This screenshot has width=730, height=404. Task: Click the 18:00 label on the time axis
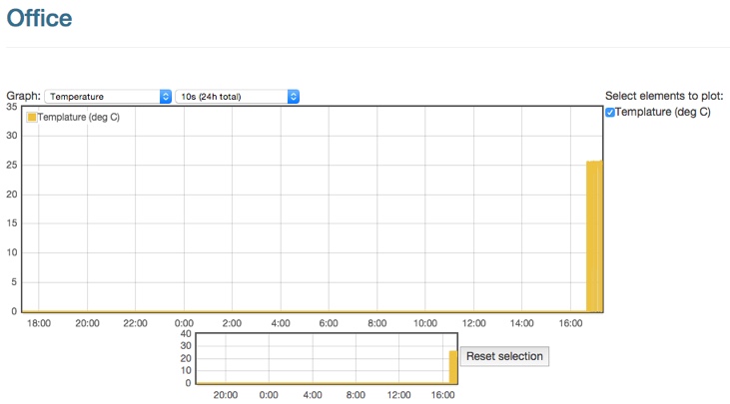point(39,323)
